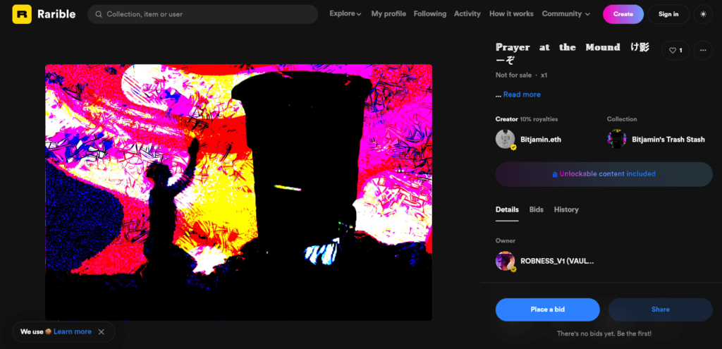The width and height of the screenshot is (722, 349).
Task: Click the Place a bid button
Action: click(547, 310)
